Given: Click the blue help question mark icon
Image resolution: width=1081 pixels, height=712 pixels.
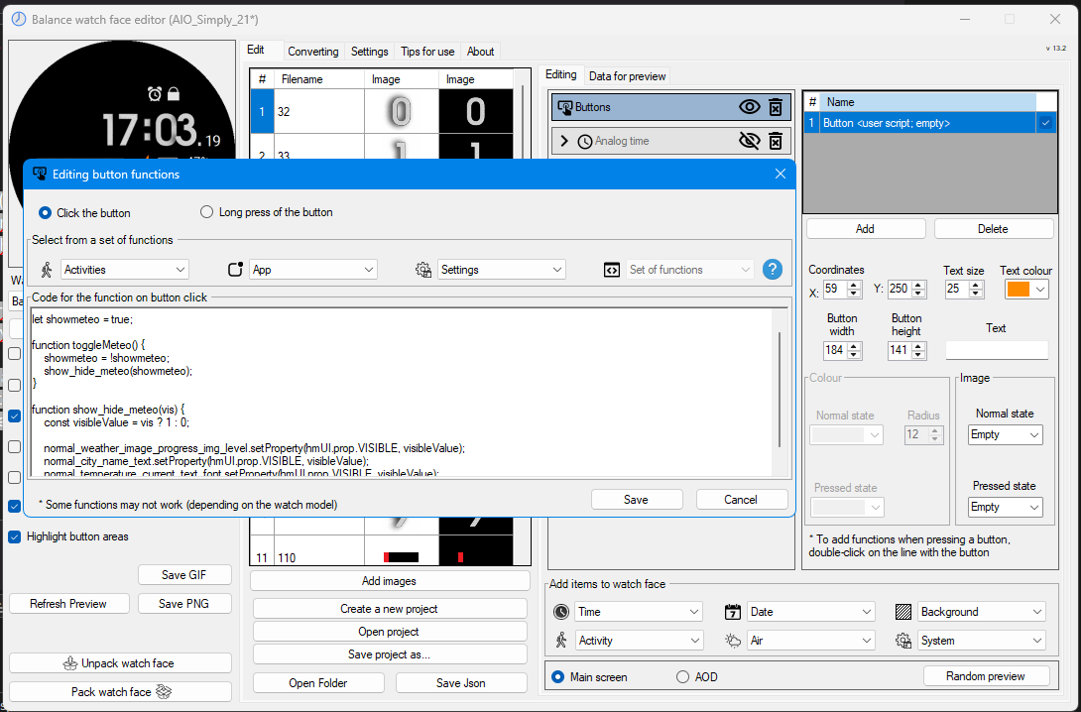Looking at the screenshot, I should [x=773, y=270].
